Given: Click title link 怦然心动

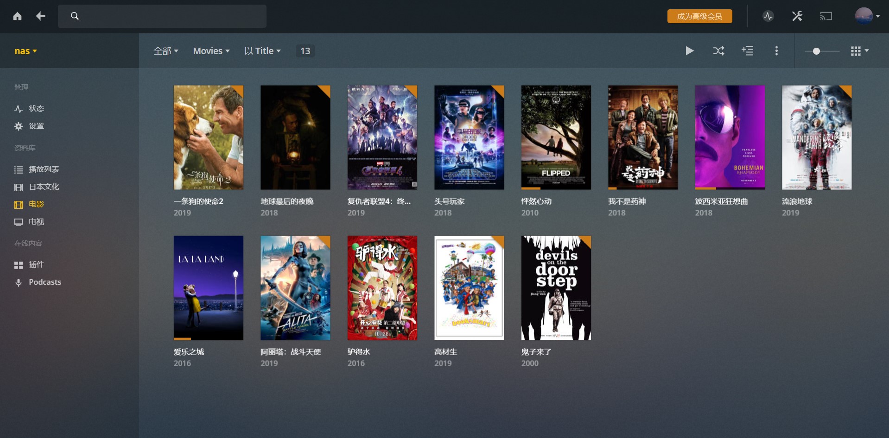Looking at the screenshot, I should coord(536,201).
